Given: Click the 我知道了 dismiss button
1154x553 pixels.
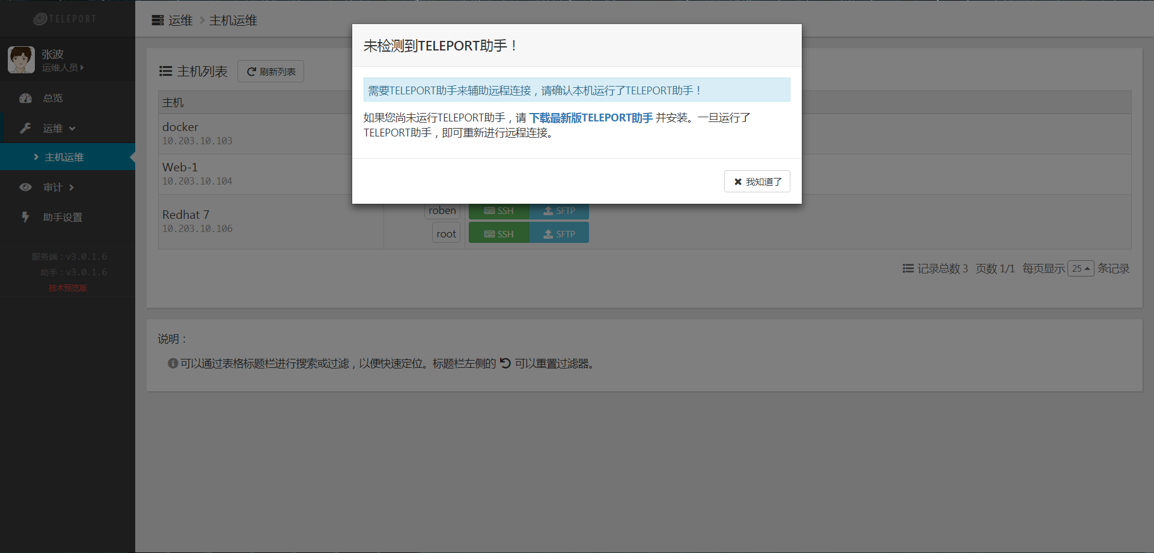Looking at the screenshot, I should (757, 182).
